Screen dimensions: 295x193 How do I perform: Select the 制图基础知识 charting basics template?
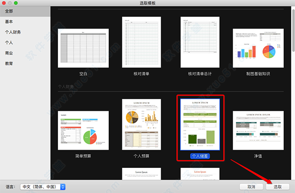[258, 48]
